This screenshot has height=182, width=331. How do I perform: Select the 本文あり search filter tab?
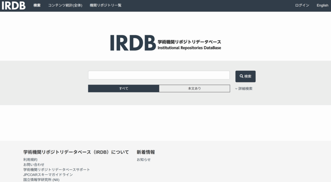(x=194, y=89)
